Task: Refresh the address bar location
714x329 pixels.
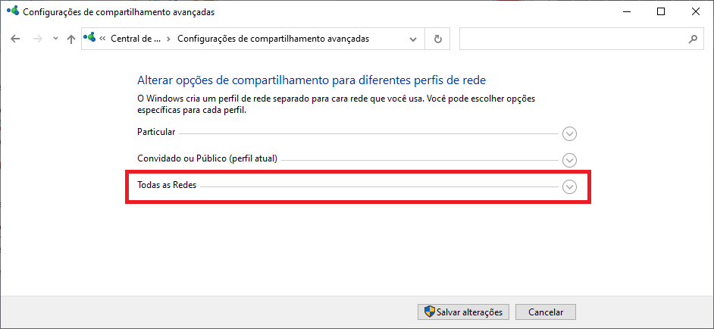Action: click(x=437, y=39)
